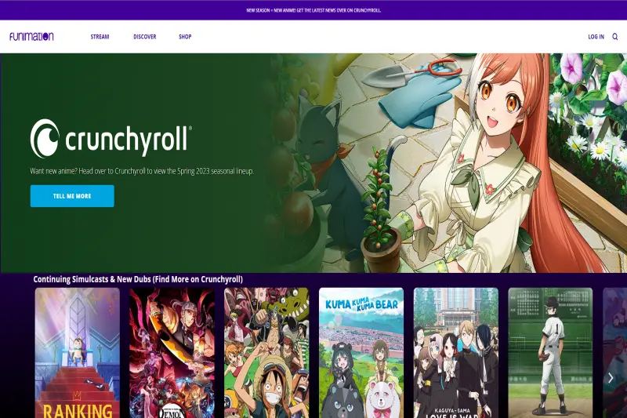Open the One Piece poster
This screenshot has width=627, height=418.
[x=266, y=353]
